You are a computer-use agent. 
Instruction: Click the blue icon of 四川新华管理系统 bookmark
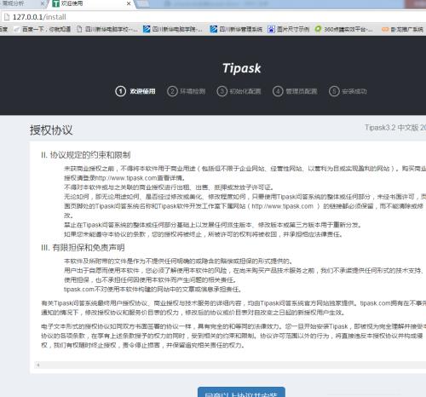[x=214, y=29]
